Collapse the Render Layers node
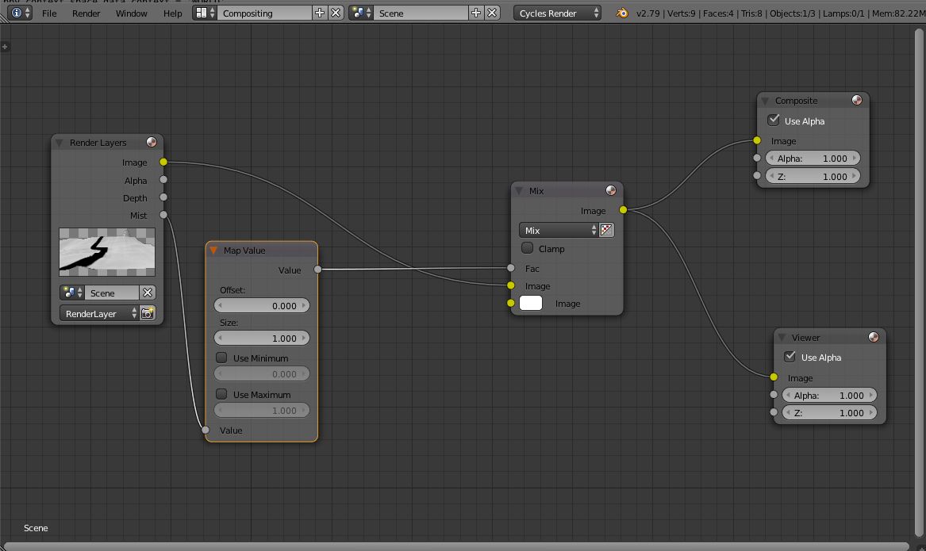Image resolution: width=926 pixels, height=551 pixels. pyautogui.click(x=59, y=143)
